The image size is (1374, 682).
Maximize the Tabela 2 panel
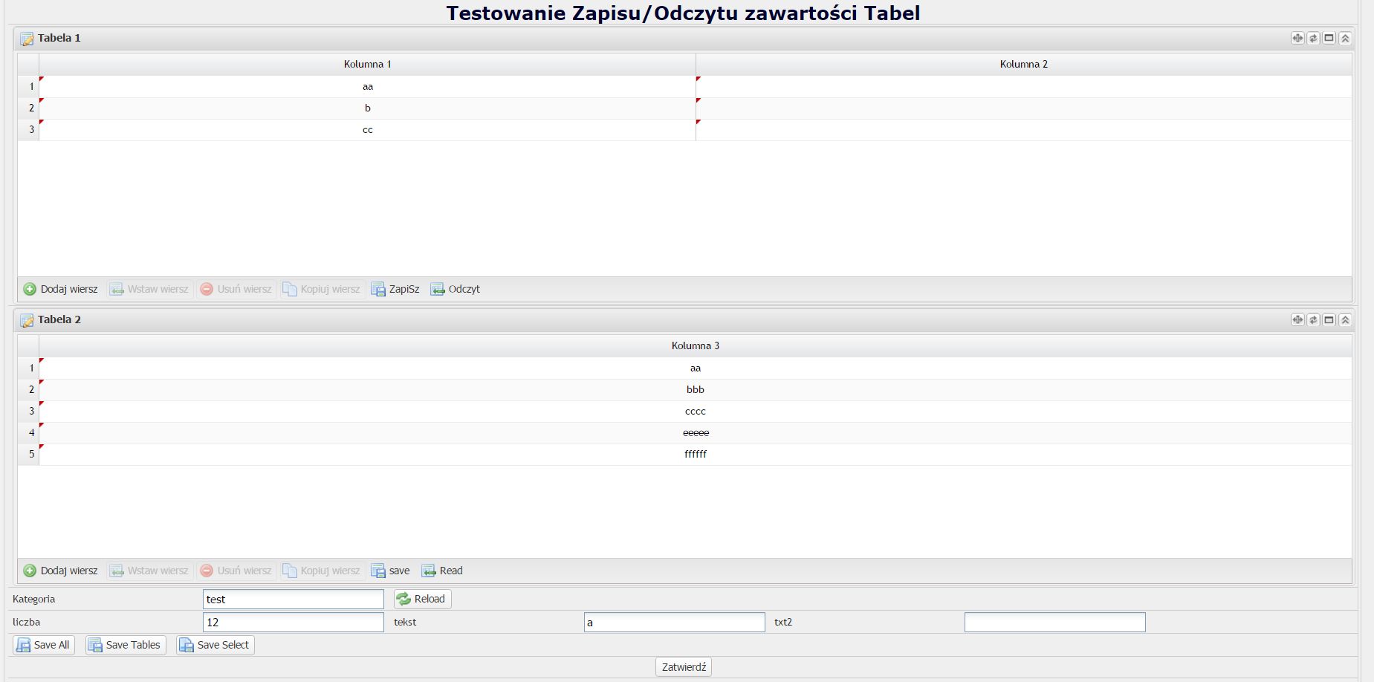tap(1329, 319)
